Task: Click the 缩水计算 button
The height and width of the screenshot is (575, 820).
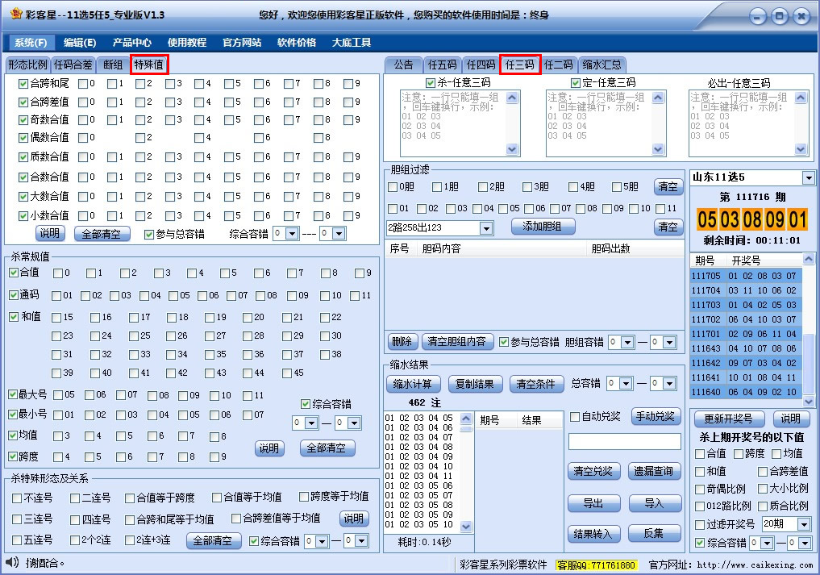Action: (412, 385)
